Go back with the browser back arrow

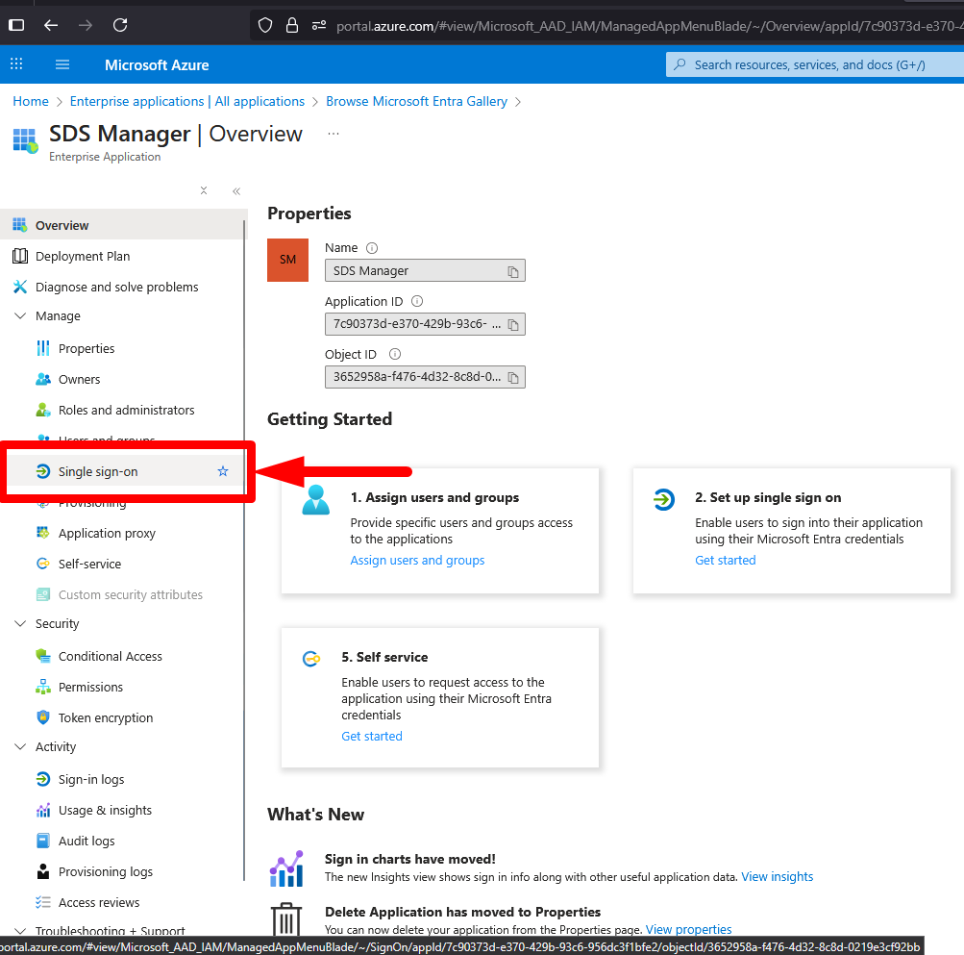pyautogui.click(x=51, y=25)
